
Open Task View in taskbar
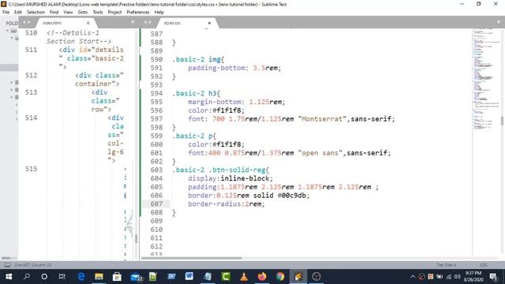pyautogui.click(x=62, y=277)
